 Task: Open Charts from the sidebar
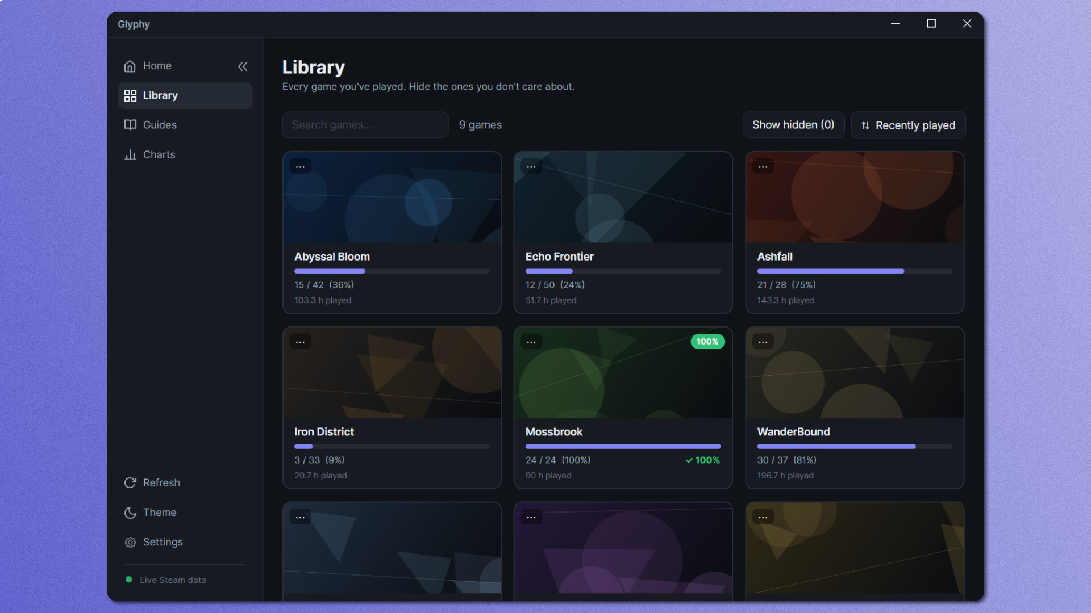coord(185,154)
